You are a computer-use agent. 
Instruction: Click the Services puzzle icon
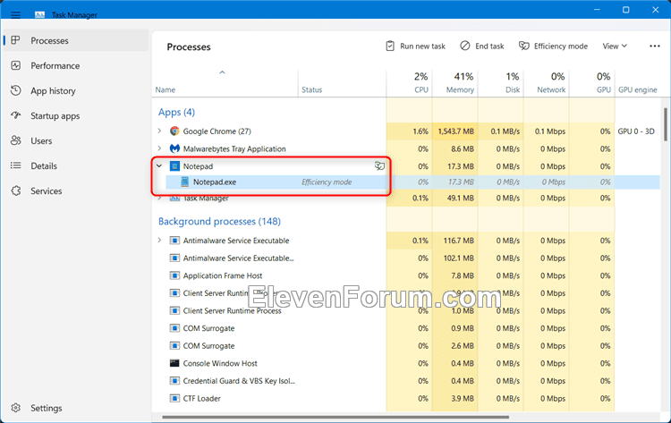tap(16, 190)
